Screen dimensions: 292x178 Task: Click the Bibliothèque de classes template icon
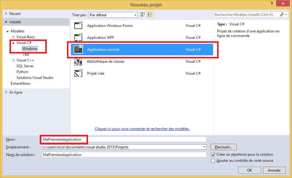tap(78, 61)
